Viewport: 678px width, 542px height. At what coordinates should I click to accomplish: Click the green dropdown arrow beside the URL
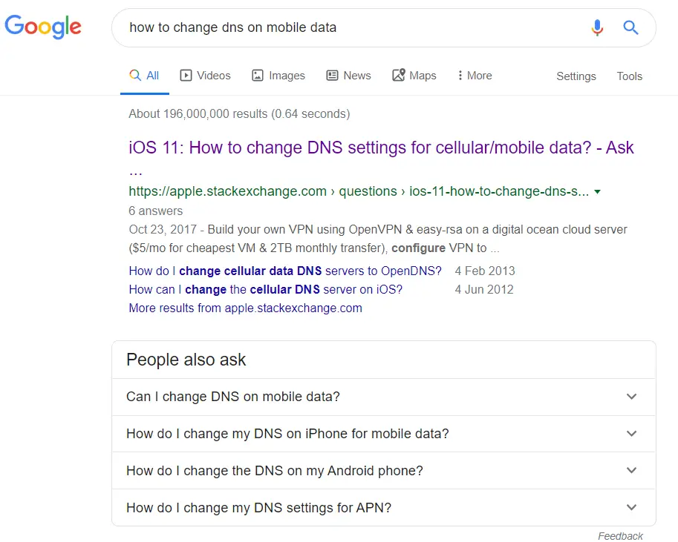coord(597,192)
